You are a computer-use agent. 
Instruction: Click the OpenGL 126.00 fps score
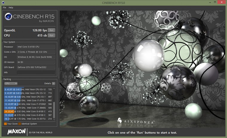click(x=39, y=30)
